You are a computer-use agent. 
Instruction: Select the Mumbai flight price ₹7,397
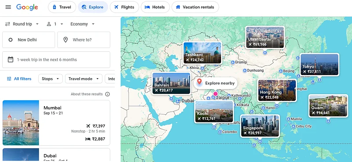point(99,126)
